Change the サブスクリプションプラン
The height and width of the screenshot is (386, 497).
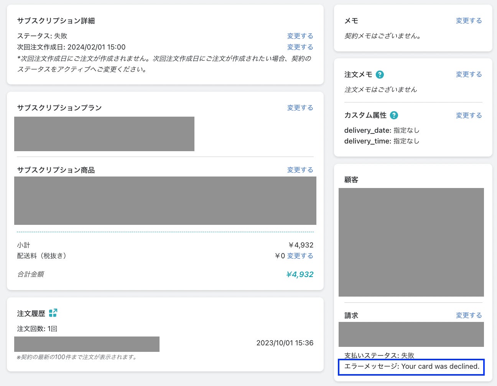(x=300, y=108)
